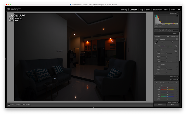Screen dimensions: 187x115
Task: Click the Exposure slider handle
Action: [167, 52]
